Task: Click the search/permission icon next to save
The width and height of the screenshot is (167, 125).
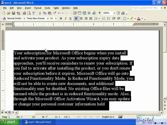Action: point(18,13)
